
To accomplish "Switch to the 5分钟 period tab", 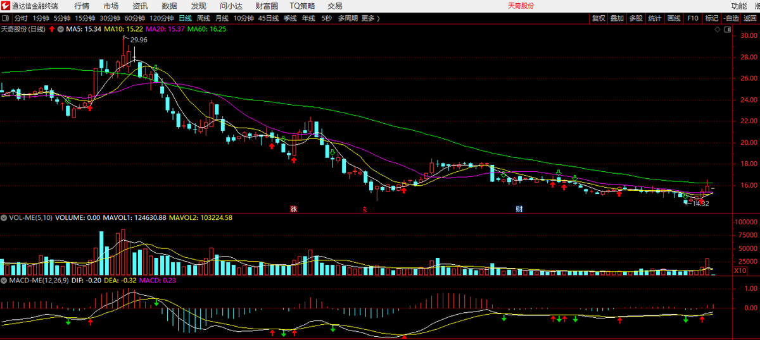I will [x=62, y=18].
